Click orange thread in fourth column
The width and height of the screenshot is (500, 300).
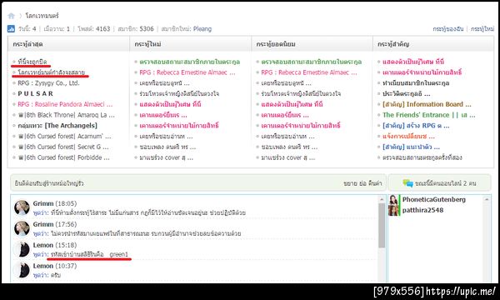[408, 136]
